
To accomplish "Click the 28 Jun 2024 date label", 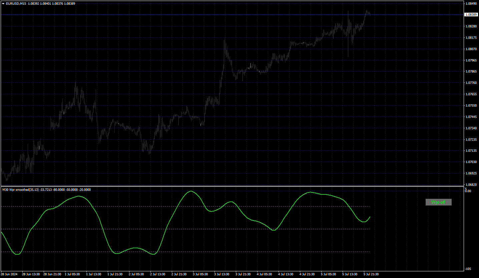I will pos(9,274).
